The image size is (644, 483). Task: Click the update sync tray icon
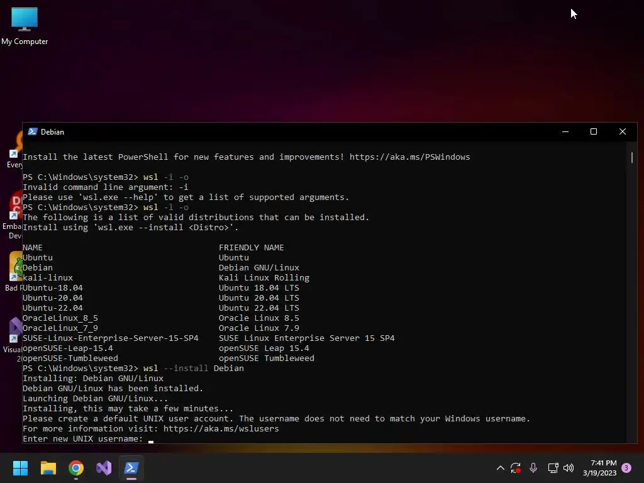pos(516,468)
